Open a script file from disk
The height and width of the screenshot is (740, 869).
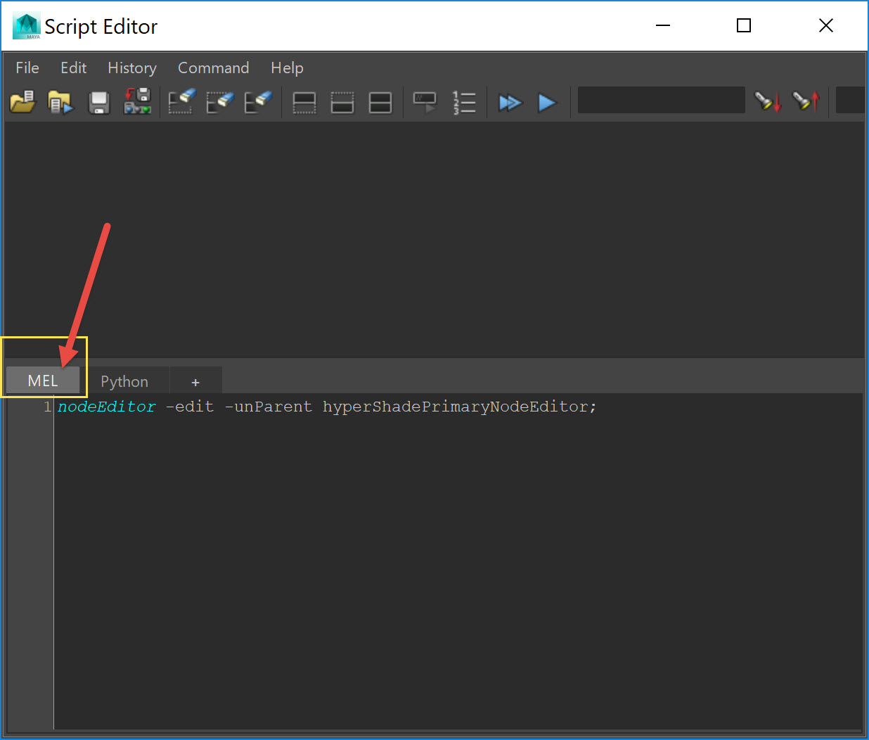click(x=22, y=102)
